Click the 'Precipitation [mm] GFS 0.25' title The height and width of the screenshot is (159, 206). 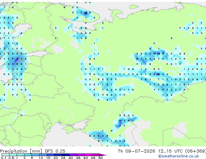coord(32,151)
